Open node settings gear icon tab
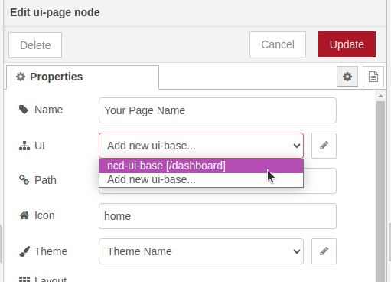The width and height of the screenshot is (391, 282). click(347, 77)
